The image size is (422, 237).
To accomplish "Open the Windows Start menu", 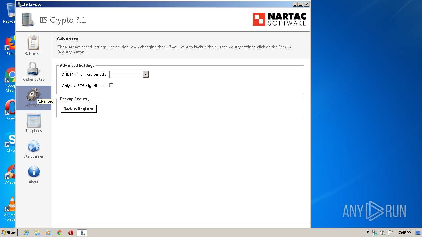I will tap(9, 232).
